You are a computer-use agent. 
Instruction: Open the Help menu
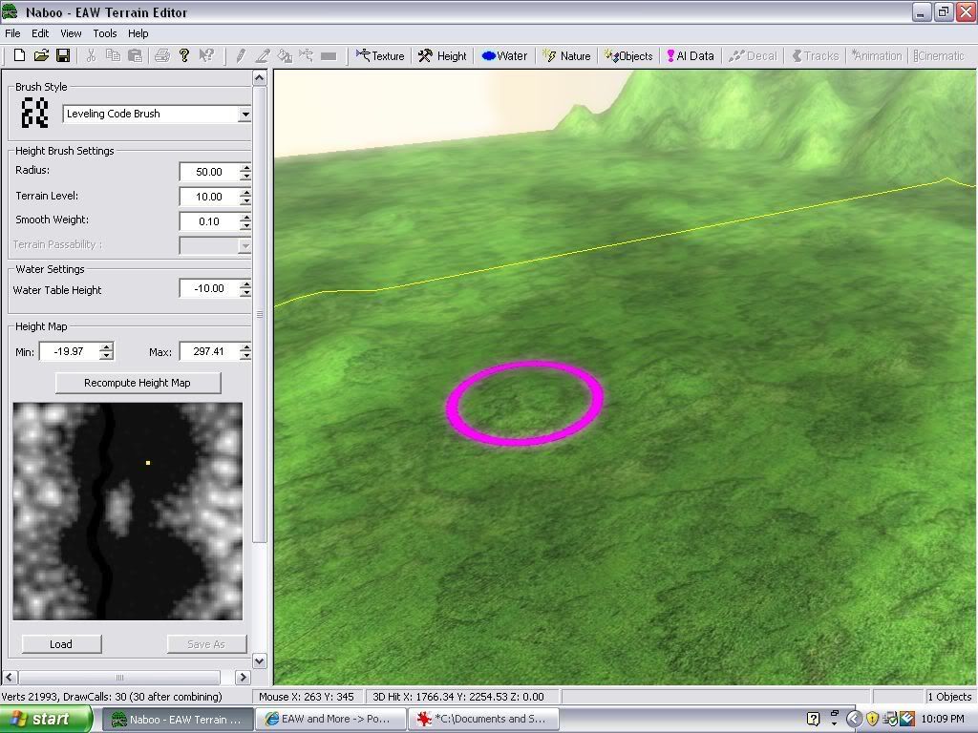[138, 33]
